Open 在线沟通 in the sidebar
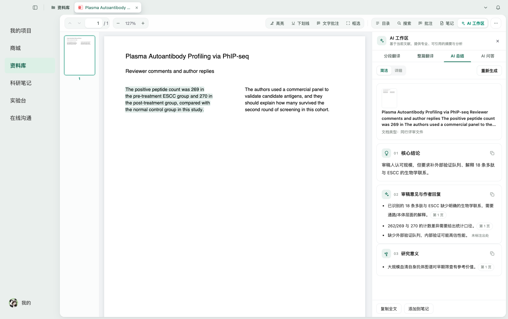This screenshot has height=319, width=508. click(30, 118)
